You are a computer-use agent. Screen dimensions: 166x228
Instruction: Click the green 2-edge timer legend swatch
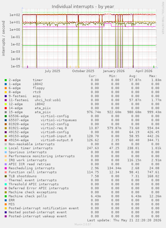[6, 80]
